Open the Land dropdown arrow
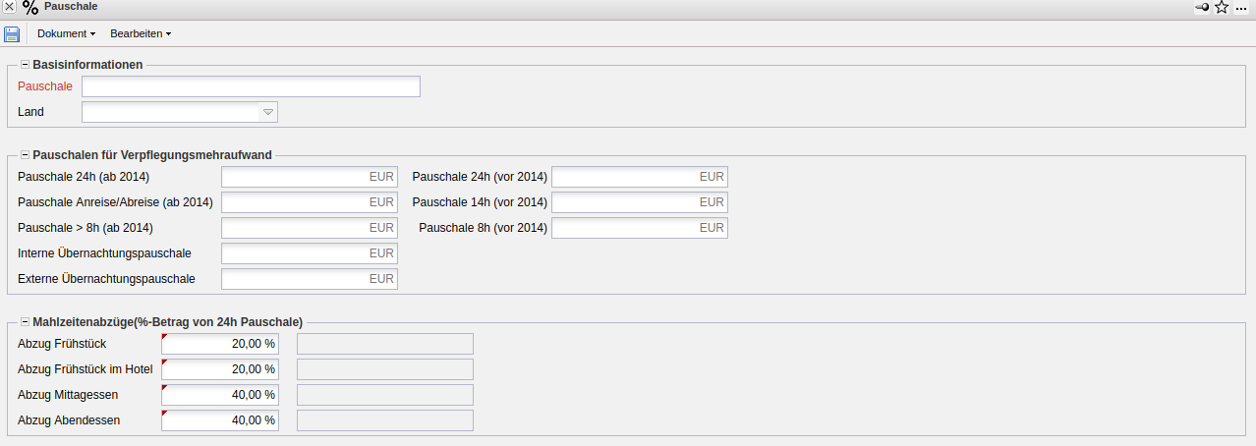The image size is (1256, 446). coord(267,112)
